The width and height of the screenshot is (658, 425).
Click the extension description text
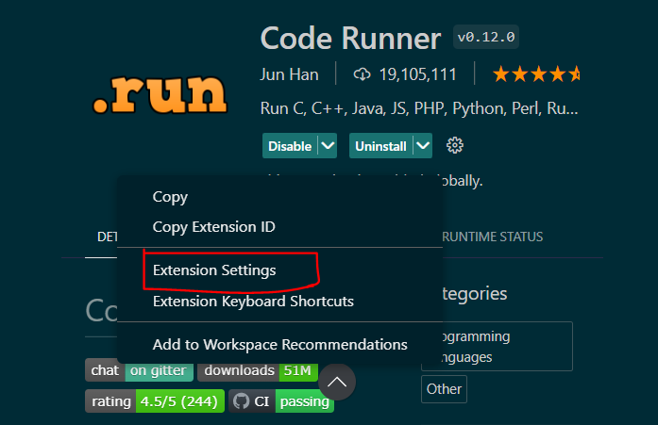419,108
